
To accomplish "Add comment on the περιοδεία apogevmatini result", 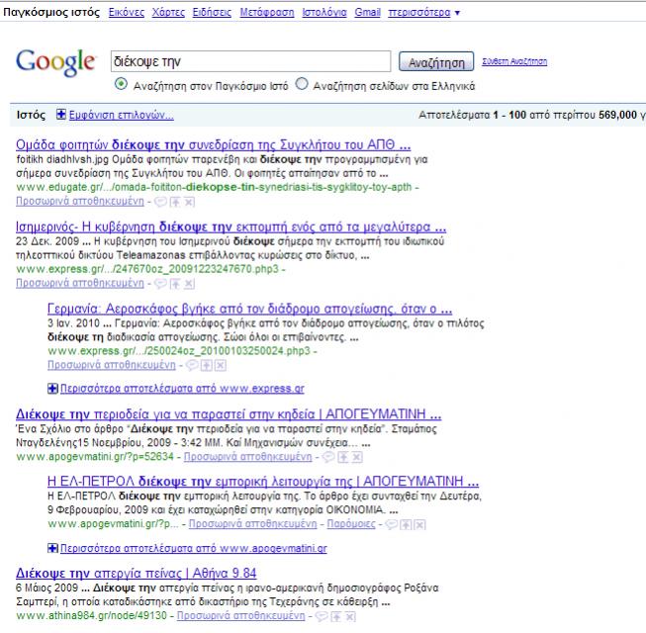I will coord(327,457).
